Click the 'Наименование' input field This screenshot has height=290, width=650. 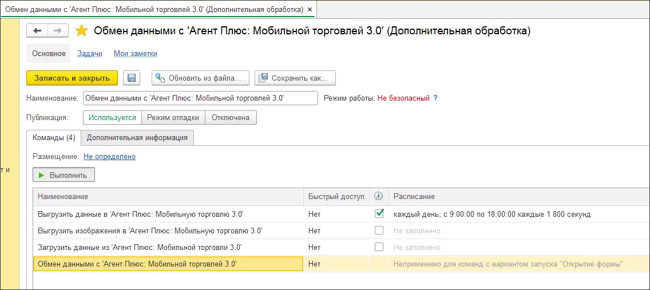pyautogui.click(x=201, y=98)
